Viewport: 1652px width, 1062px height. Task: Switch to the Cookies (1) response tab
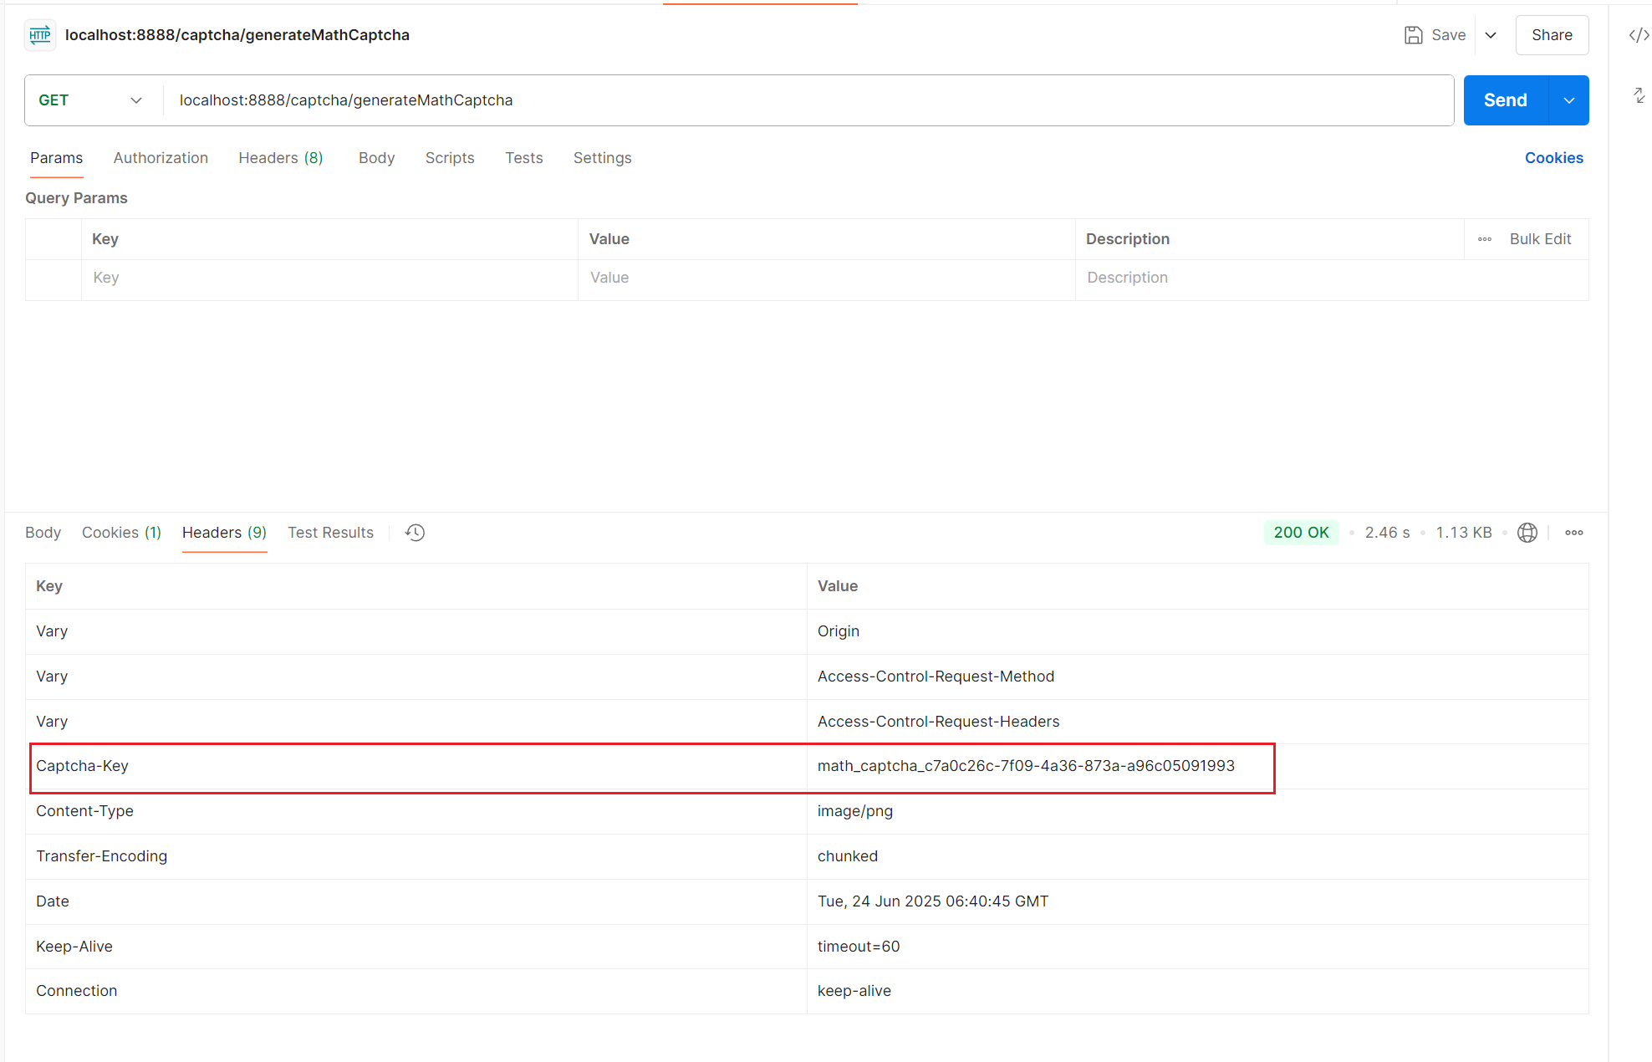coord(120,532)
